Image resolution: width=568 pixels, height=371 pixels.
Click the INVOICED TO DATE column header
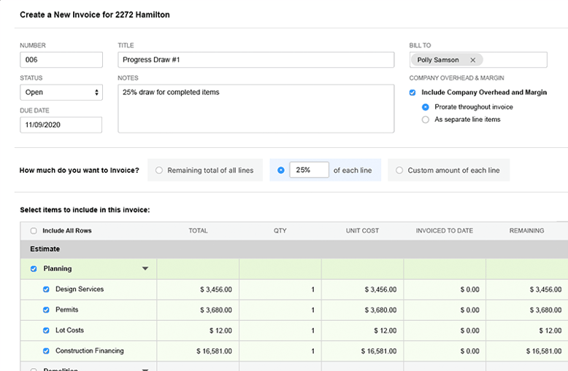(445, 231)
